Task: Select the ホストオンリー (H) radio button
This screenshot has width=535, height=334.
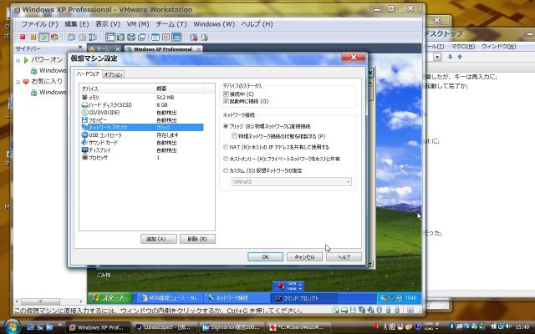Action: click(226, 159)
